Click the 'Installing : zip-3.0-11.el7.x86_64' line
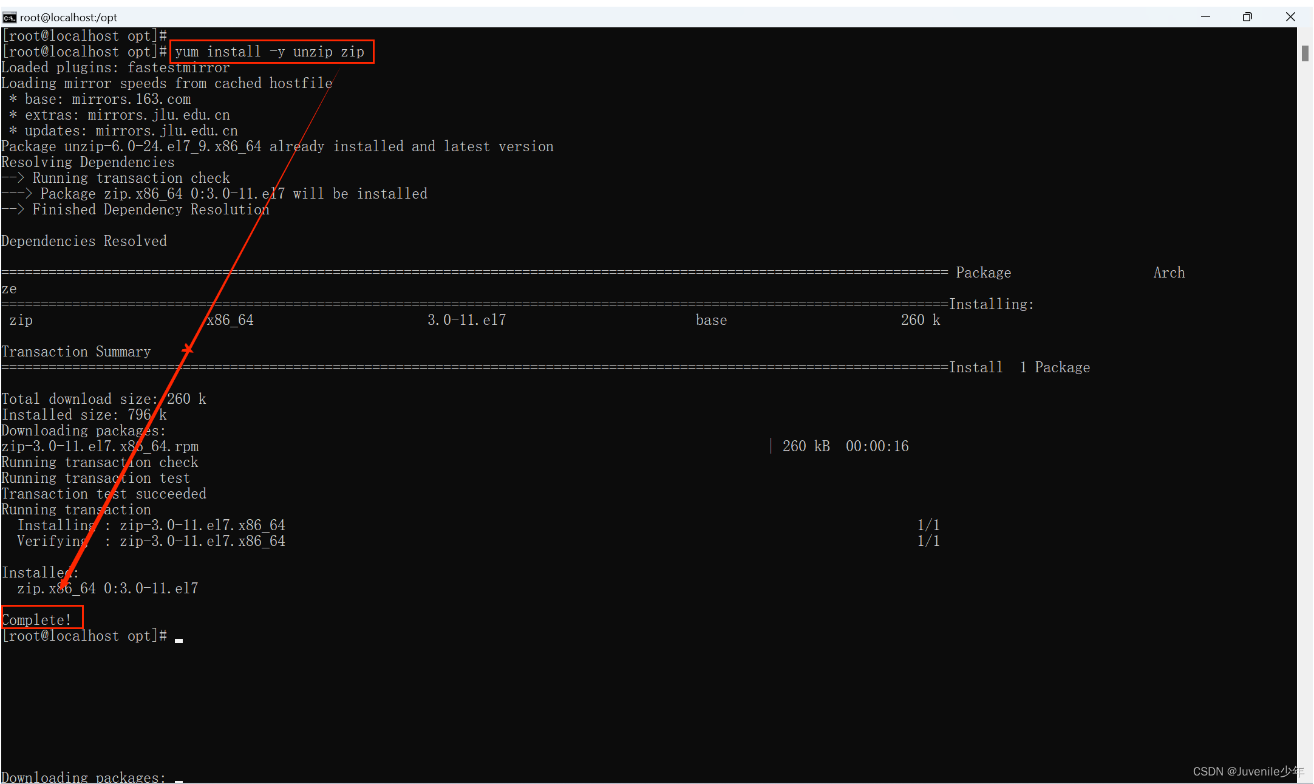Image resolution: width=1314 pixels, height=784 pixels. [151, 525]
